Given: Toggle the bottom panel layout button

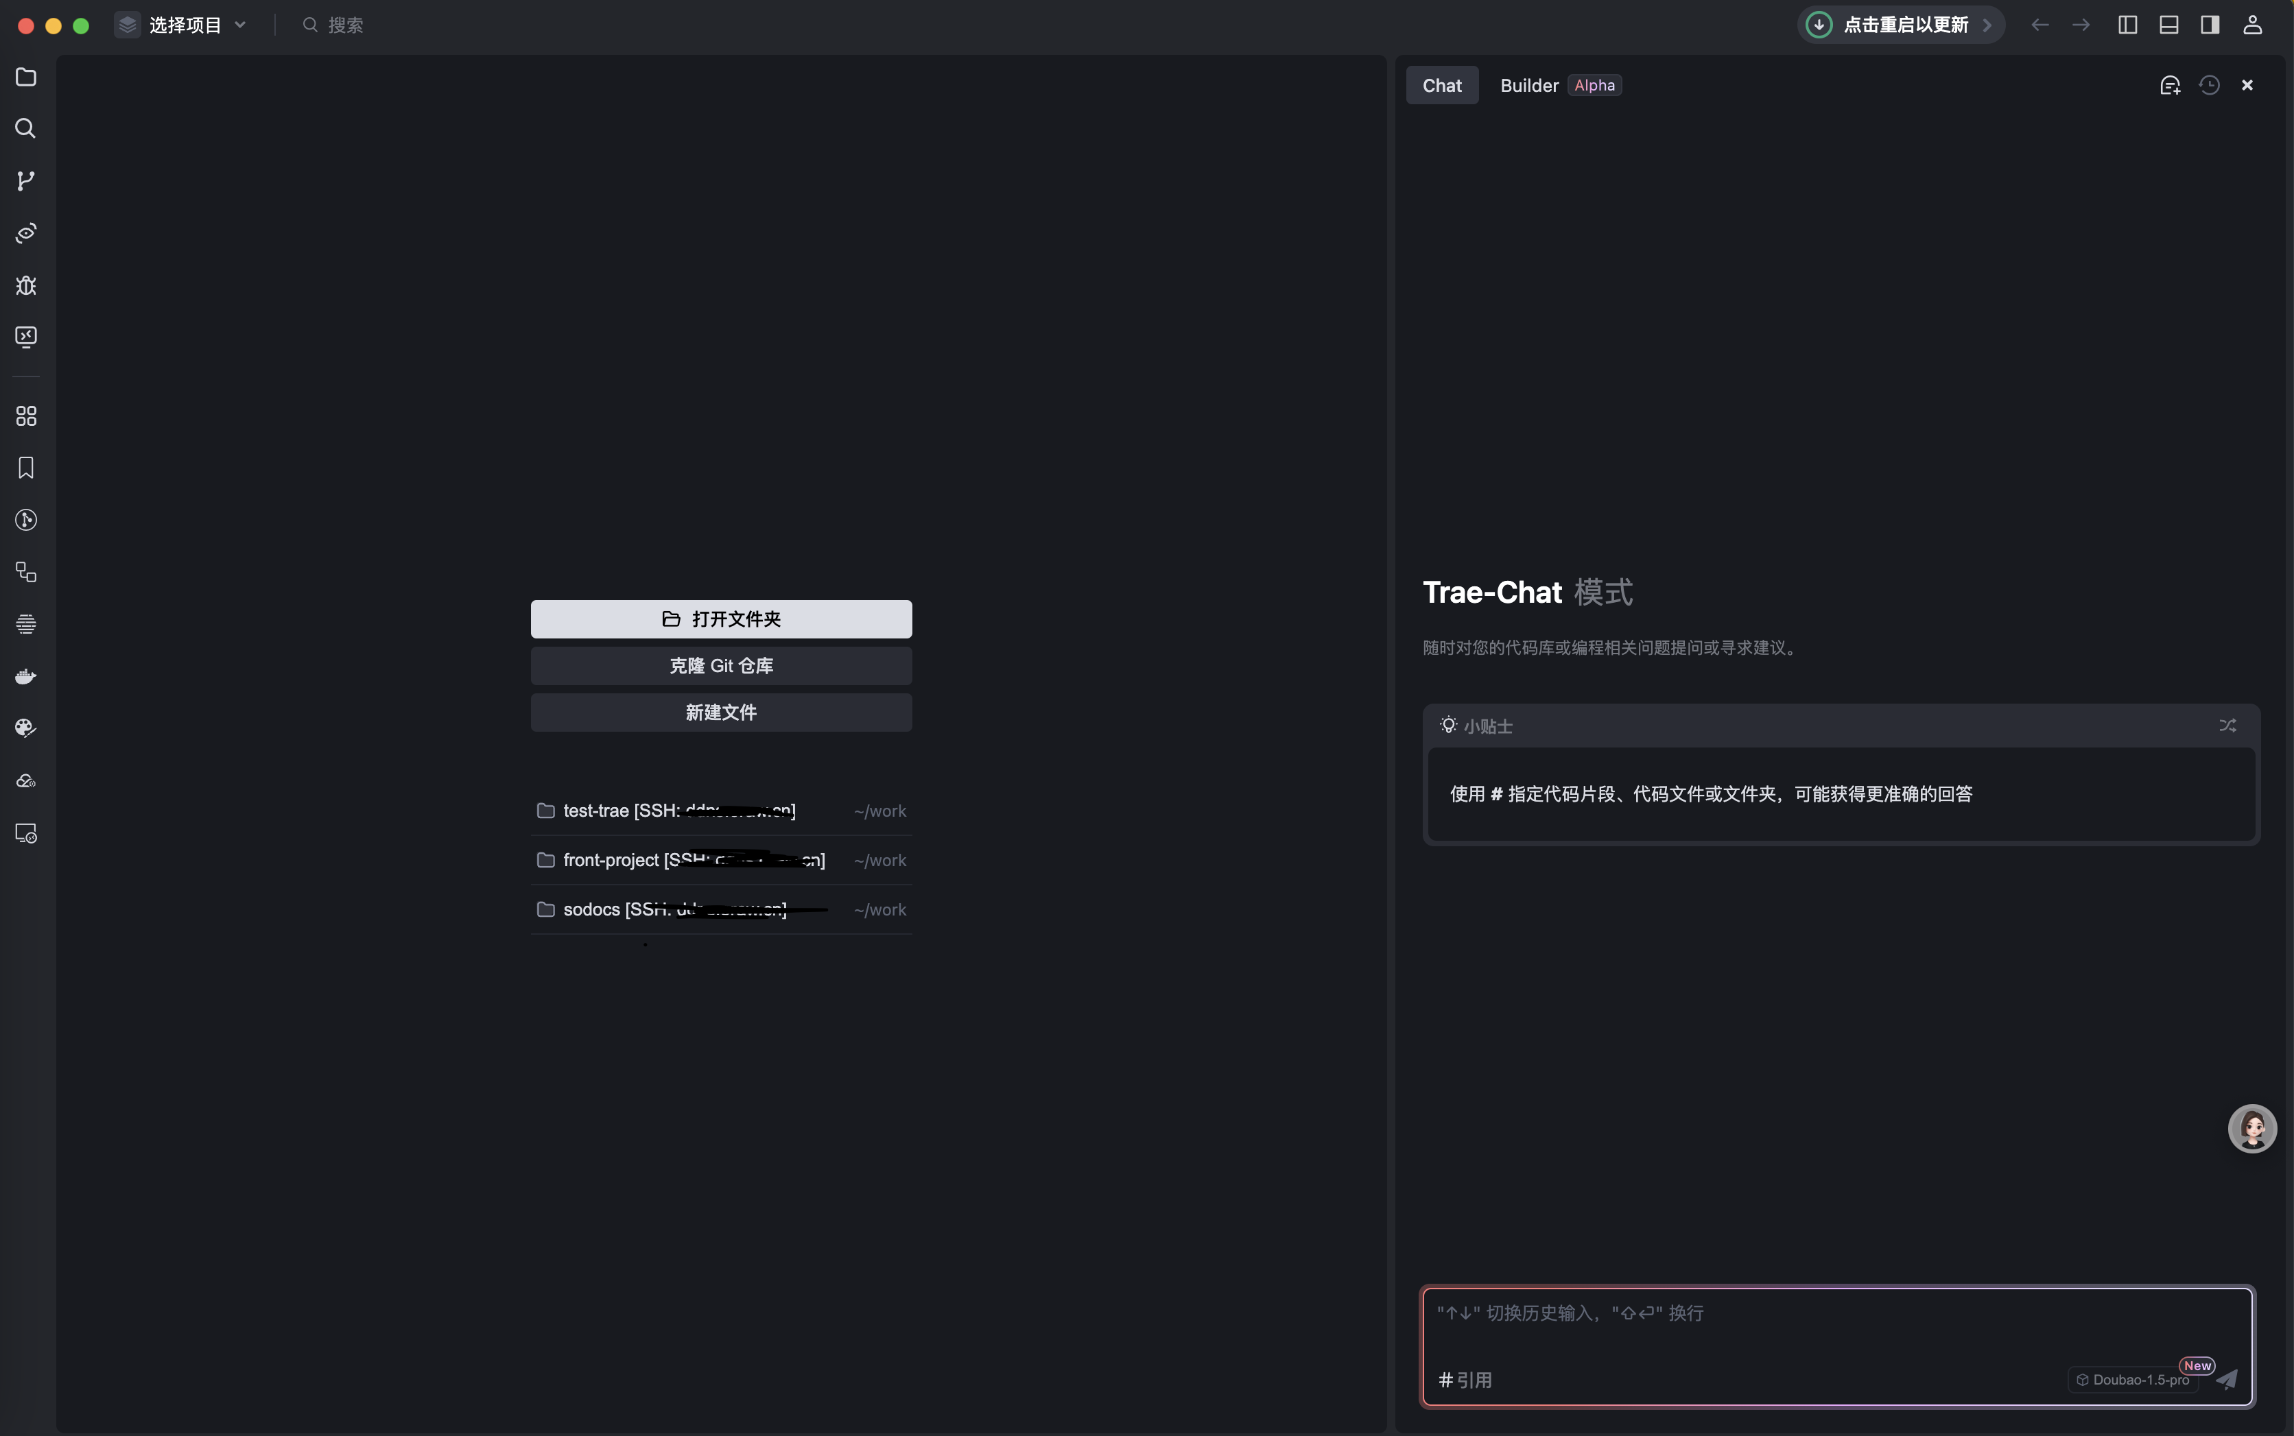Looking at the screenshot, I should pyautogui.click(x=2168, y=25).
